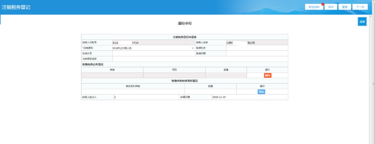Click the 收缴税务证件情况 section label
The image size is (375, 144).
[93, 64]
